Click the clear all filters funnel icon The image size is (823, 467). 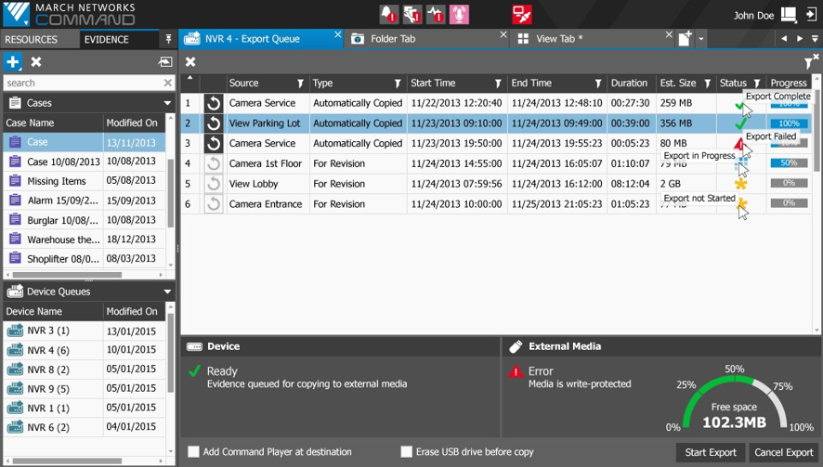click(810, 62)
